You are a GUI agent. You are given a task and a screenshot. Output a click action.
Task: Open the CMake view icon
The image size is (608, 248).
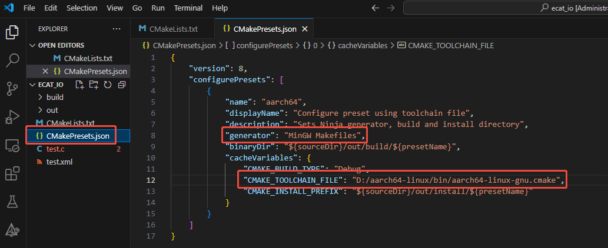coord(12,230)
